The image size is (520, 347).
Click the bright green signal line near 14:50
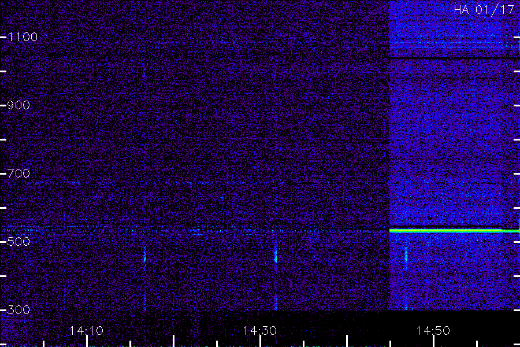pyautogui.click(x=454, y=230)
